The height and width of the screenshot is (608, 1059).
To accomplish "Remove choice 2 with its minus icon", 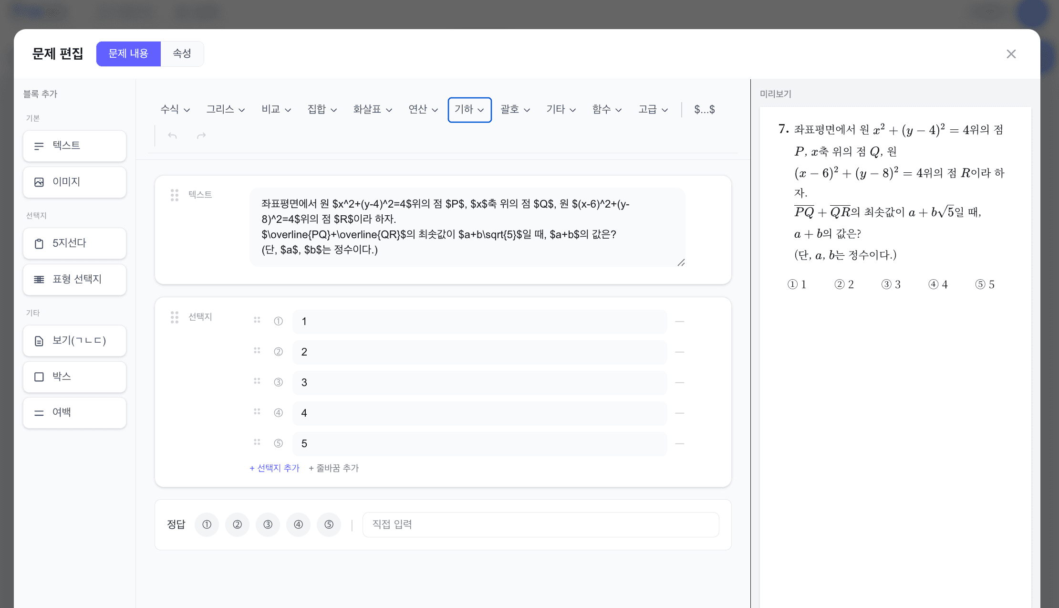I will pos(680,352).
